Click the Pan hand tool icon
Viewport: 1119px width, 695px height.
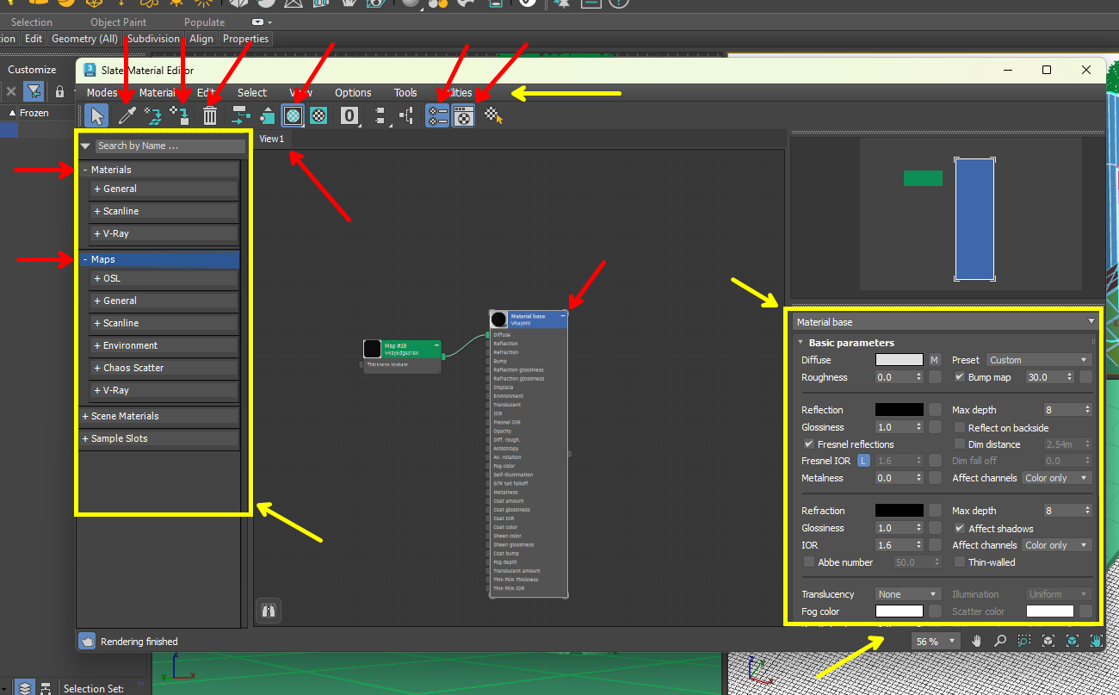tap(977, 641)
